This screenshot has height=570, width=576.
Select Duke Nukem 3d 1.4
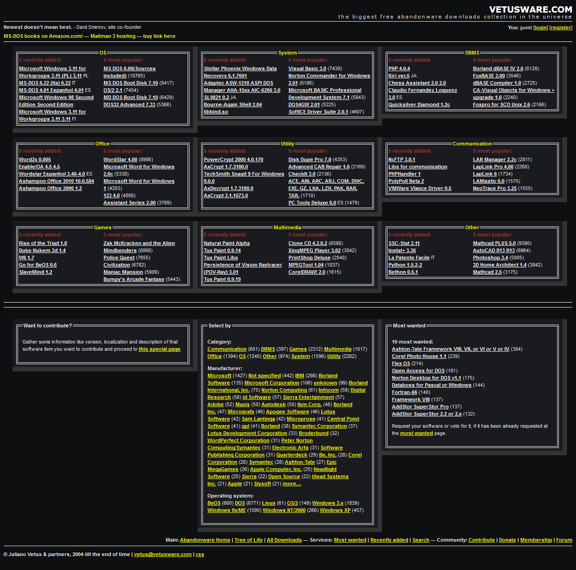42,250
